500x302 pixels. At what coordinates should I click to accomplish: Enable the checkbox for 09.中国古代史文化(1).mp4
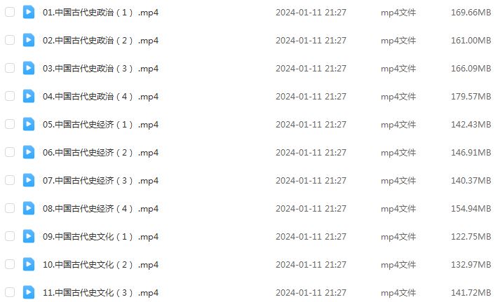[10, 236]
